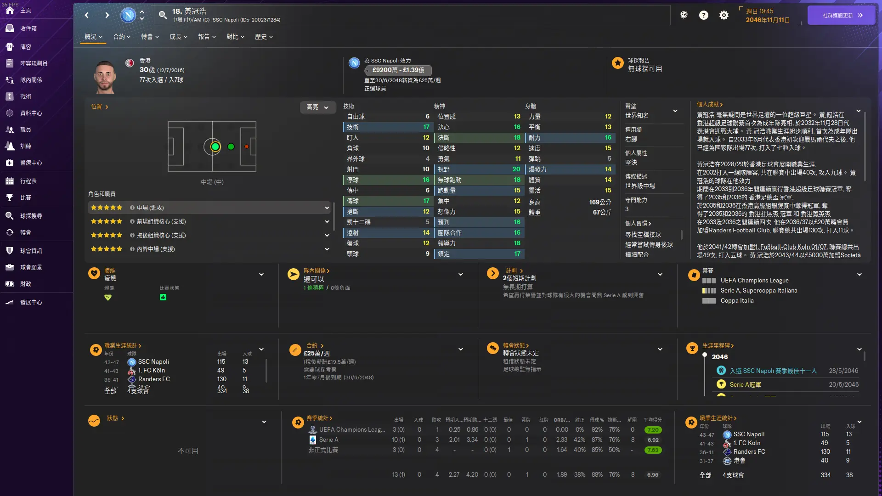Open the 賽季統計 season stats link
The height and width of the screenshot is (496, 882).
tap(319, 418)
